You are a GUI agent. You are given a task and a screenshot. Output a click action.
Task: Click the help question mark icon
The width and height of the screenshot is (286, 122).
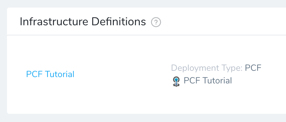[156, 22]
